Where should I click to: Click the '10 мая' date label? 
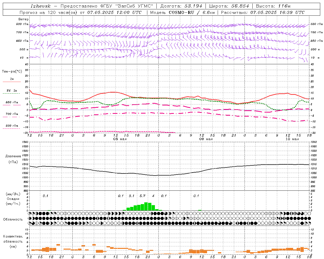[292, 139]
